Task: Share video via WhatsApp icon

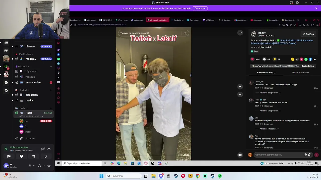Action: coord(306,59)
